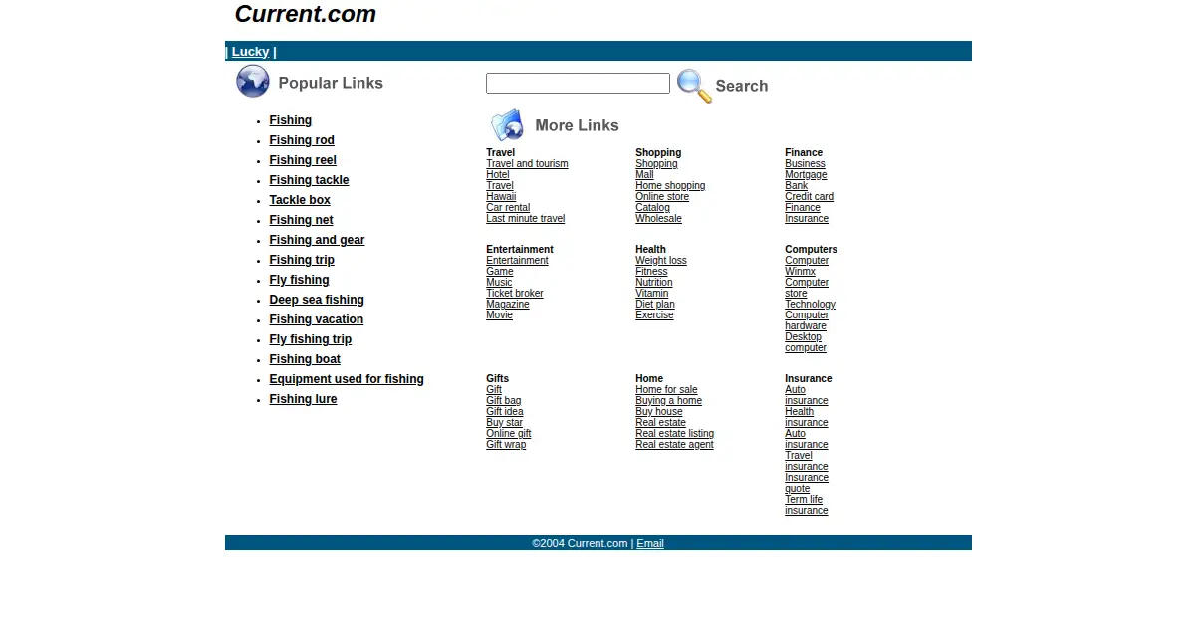
Task: Go to the Real estate listing link
Action: tap(674, 434)
